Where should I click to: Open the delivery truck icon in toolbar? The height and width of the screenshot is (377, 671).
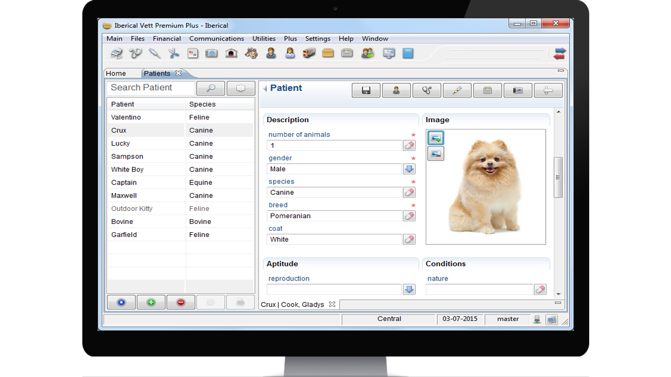click(309, 53)
